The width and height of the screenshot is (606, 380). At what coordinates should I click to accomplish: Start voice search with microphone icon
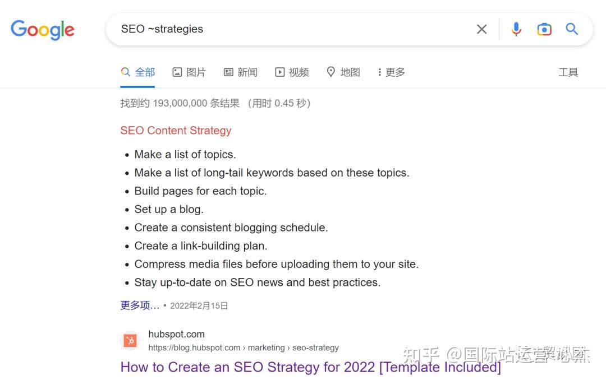tap(516, 29)
